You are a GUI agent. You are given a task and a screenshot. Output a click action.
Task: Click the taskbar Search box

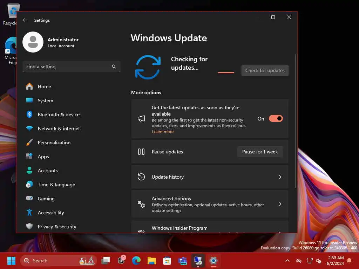click(59, 261)
